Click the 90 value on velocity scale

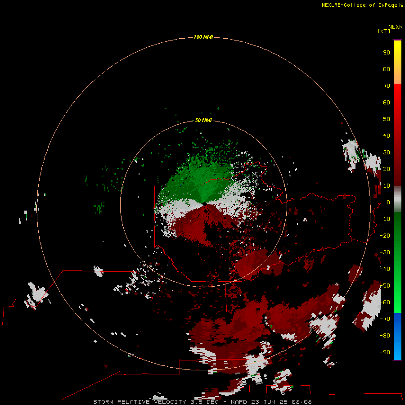(x=387, y=53)
